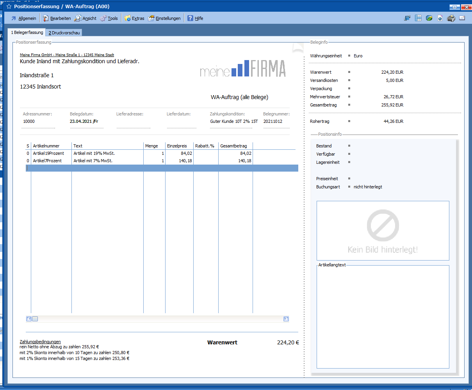The width and height of the screenshot is (472, 390).
Task: Open the table grid view icon
Action: click(418, 18)
